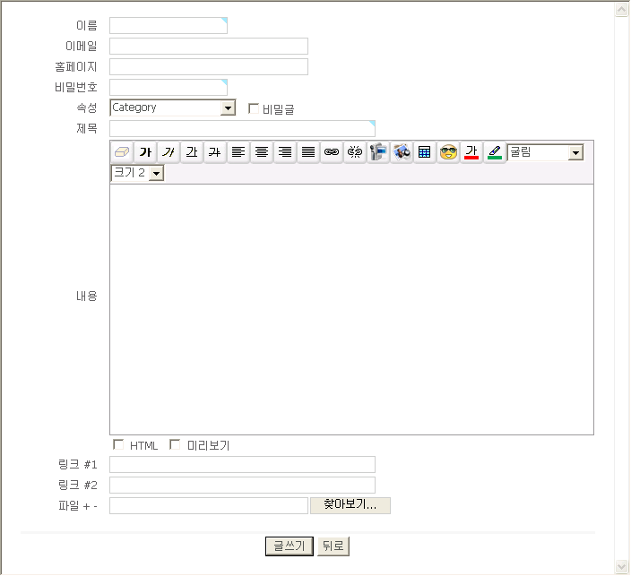Click the scrollbar up arrow
This screenshot has width=631, height=576.
coord(622,10)
